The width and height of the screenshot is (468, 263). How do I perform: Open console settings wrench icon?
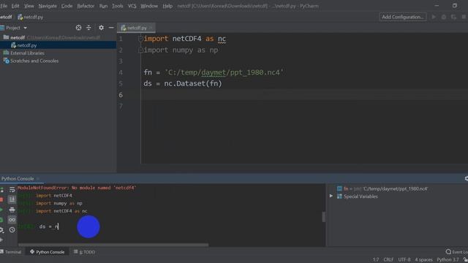[x=1, y=230]
